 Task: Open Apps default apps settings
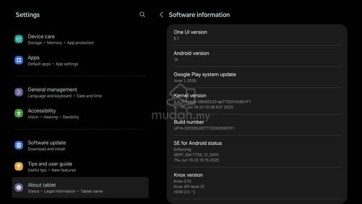80,60
